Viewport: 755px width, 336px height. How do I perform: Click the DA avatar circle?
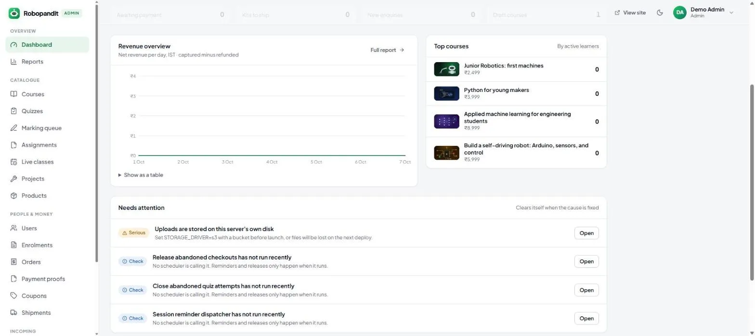pos(679,13)
